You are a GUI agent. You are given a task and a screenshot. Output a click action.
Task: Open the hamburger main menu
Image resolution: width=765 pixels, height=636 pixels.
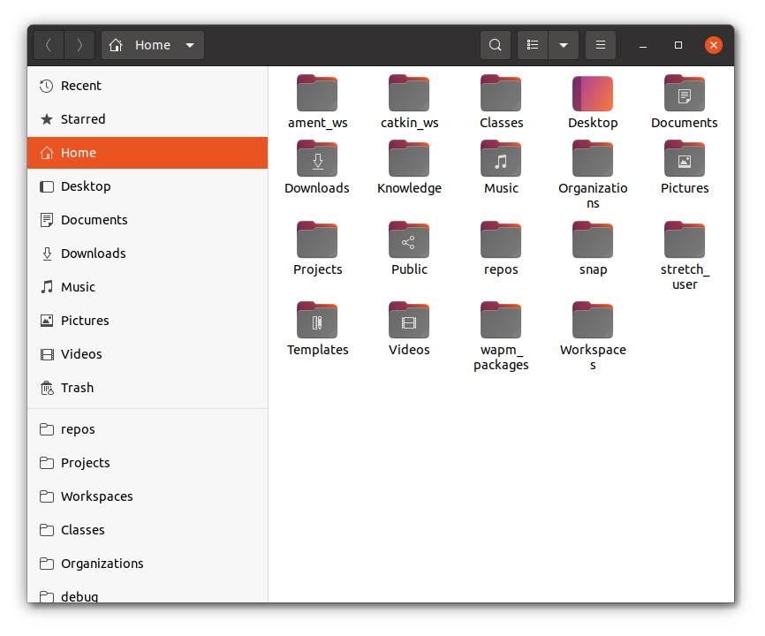[601, 45]
